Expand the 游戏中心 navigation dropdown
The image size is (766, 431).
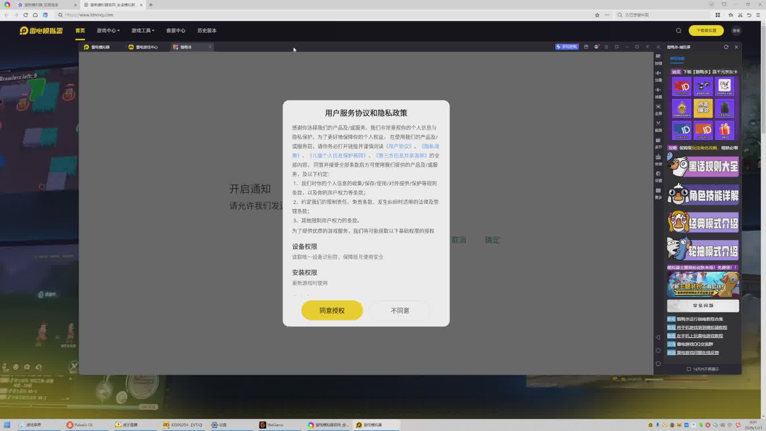(108, 30)
